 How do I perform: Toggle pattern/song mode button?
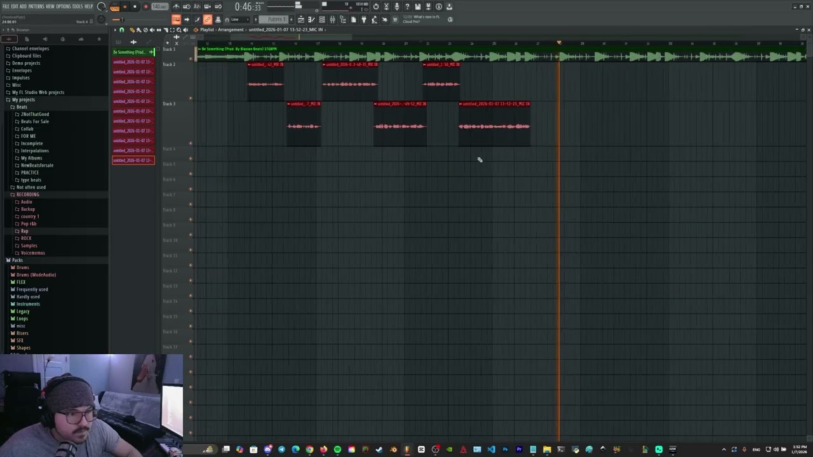(x=114, y=7)
